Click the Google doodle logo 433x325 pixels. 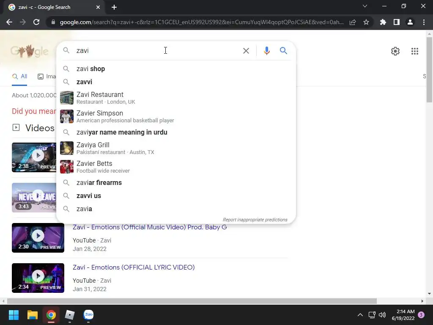tap(30, 51)
